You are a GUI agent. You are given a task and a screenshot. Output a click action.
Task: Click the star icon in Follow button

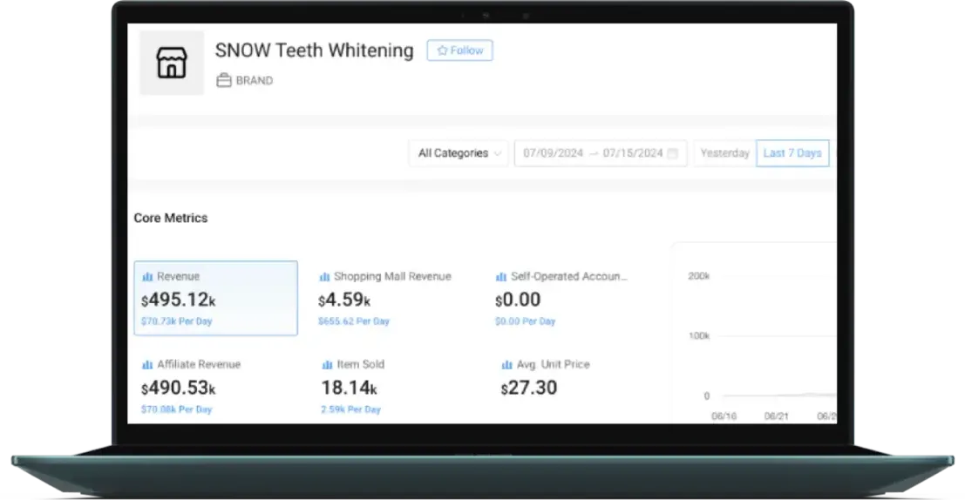pyautogui.click(x=442, y=51)
